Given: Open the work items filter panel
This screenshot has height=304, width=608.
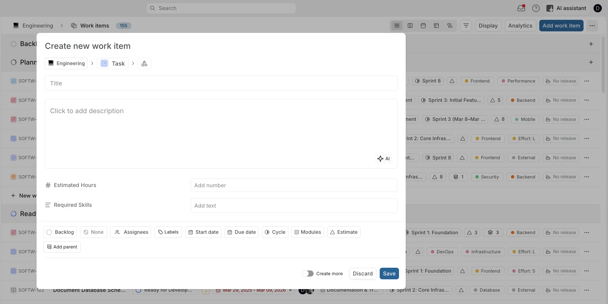Looking at the screenshot, I should 466,26.
